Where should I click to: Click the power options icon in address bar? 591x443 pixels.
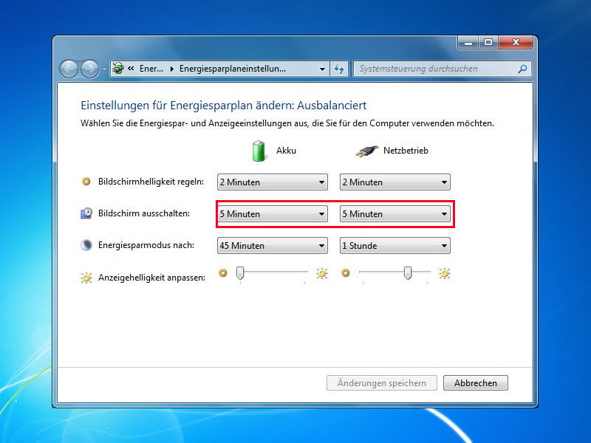(118, 69)
